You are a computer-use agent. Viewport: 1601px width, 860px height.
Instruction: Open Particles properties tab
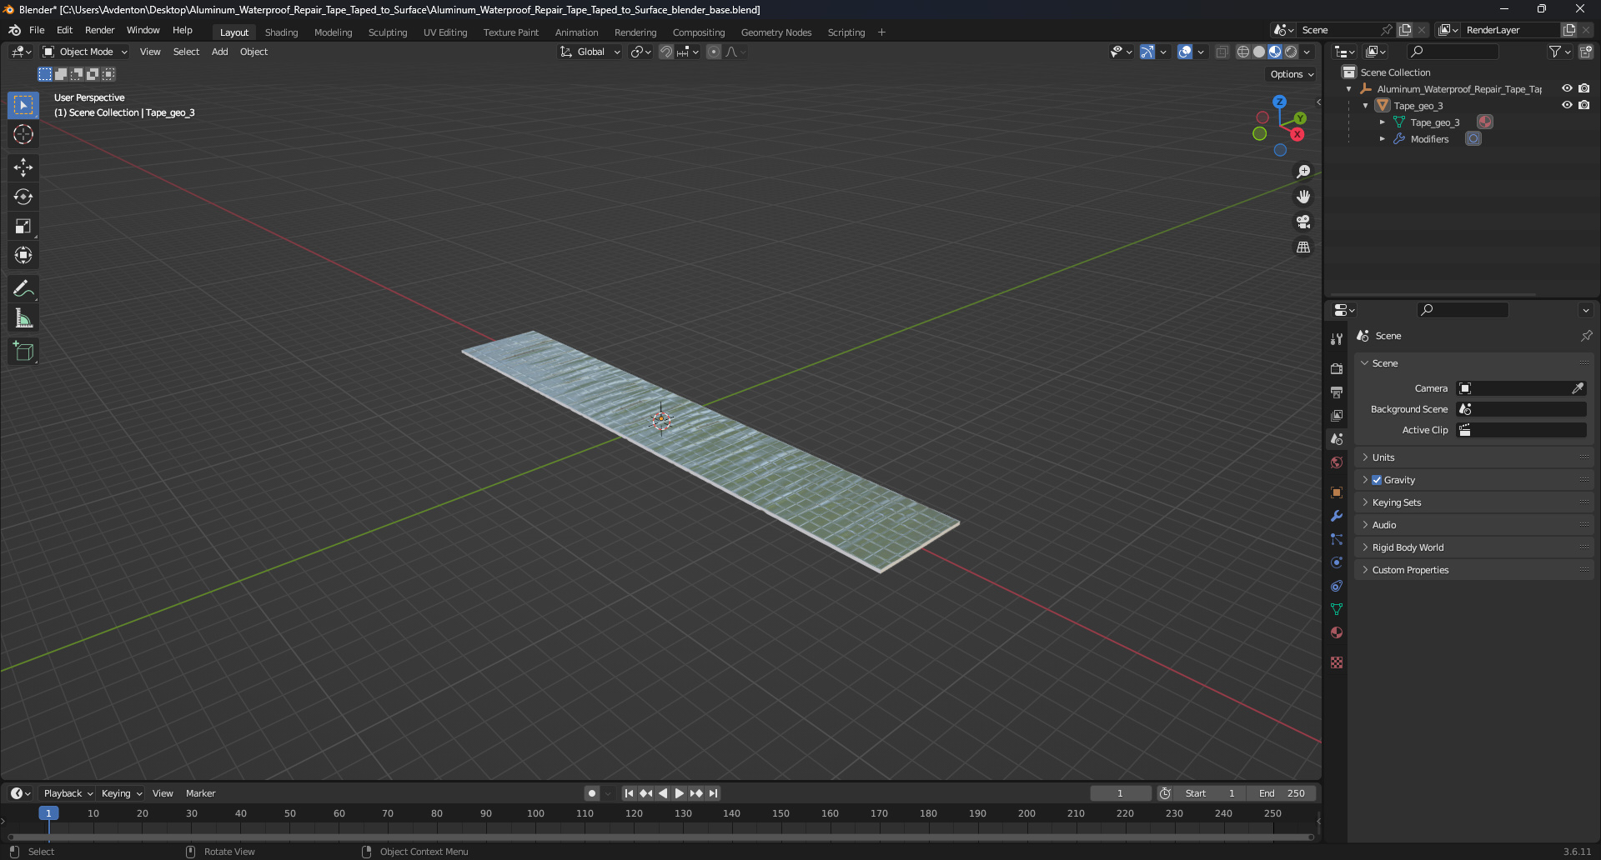1337,539
